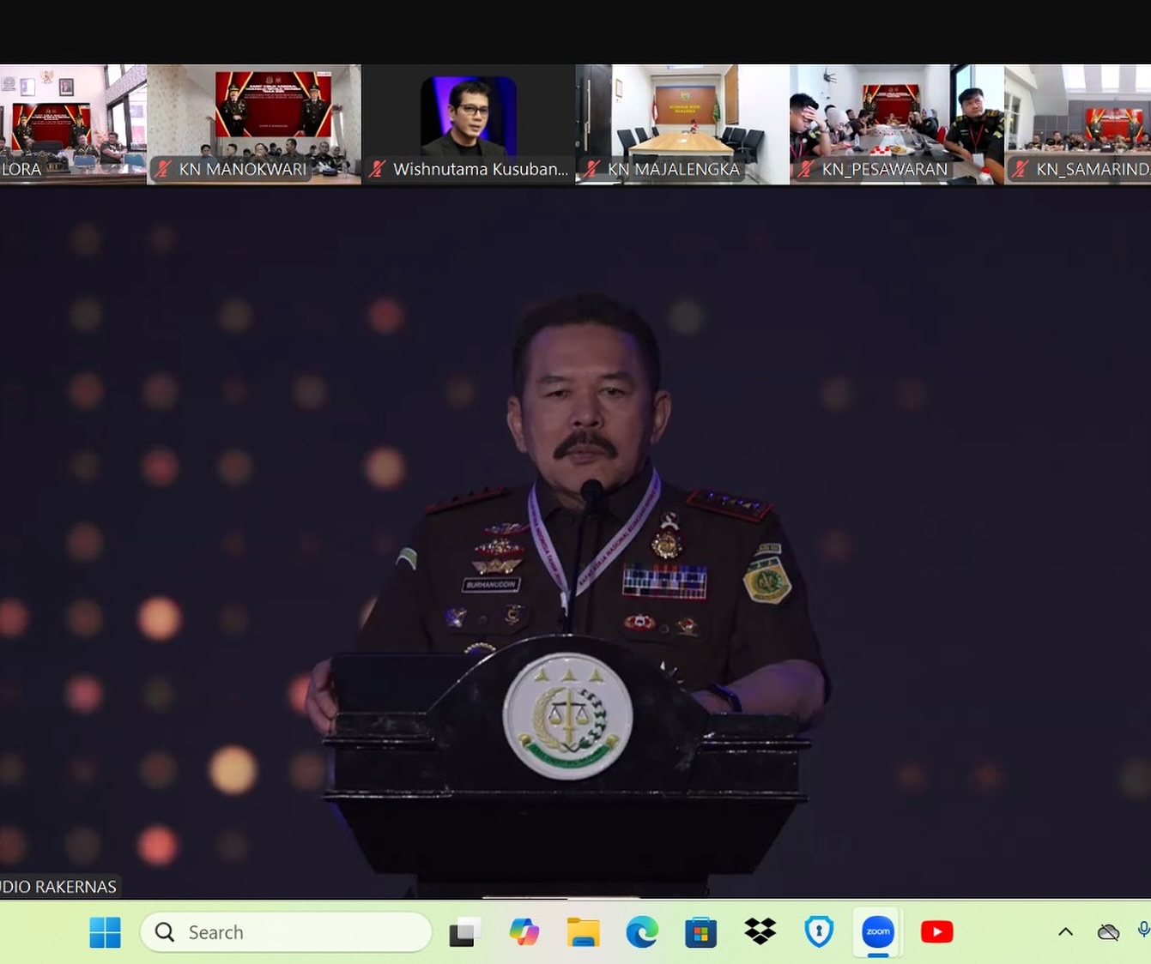This screenshot has width=1151, height=964.
Task: Launch YouTube from the taskbar
Action: (936, 931)
